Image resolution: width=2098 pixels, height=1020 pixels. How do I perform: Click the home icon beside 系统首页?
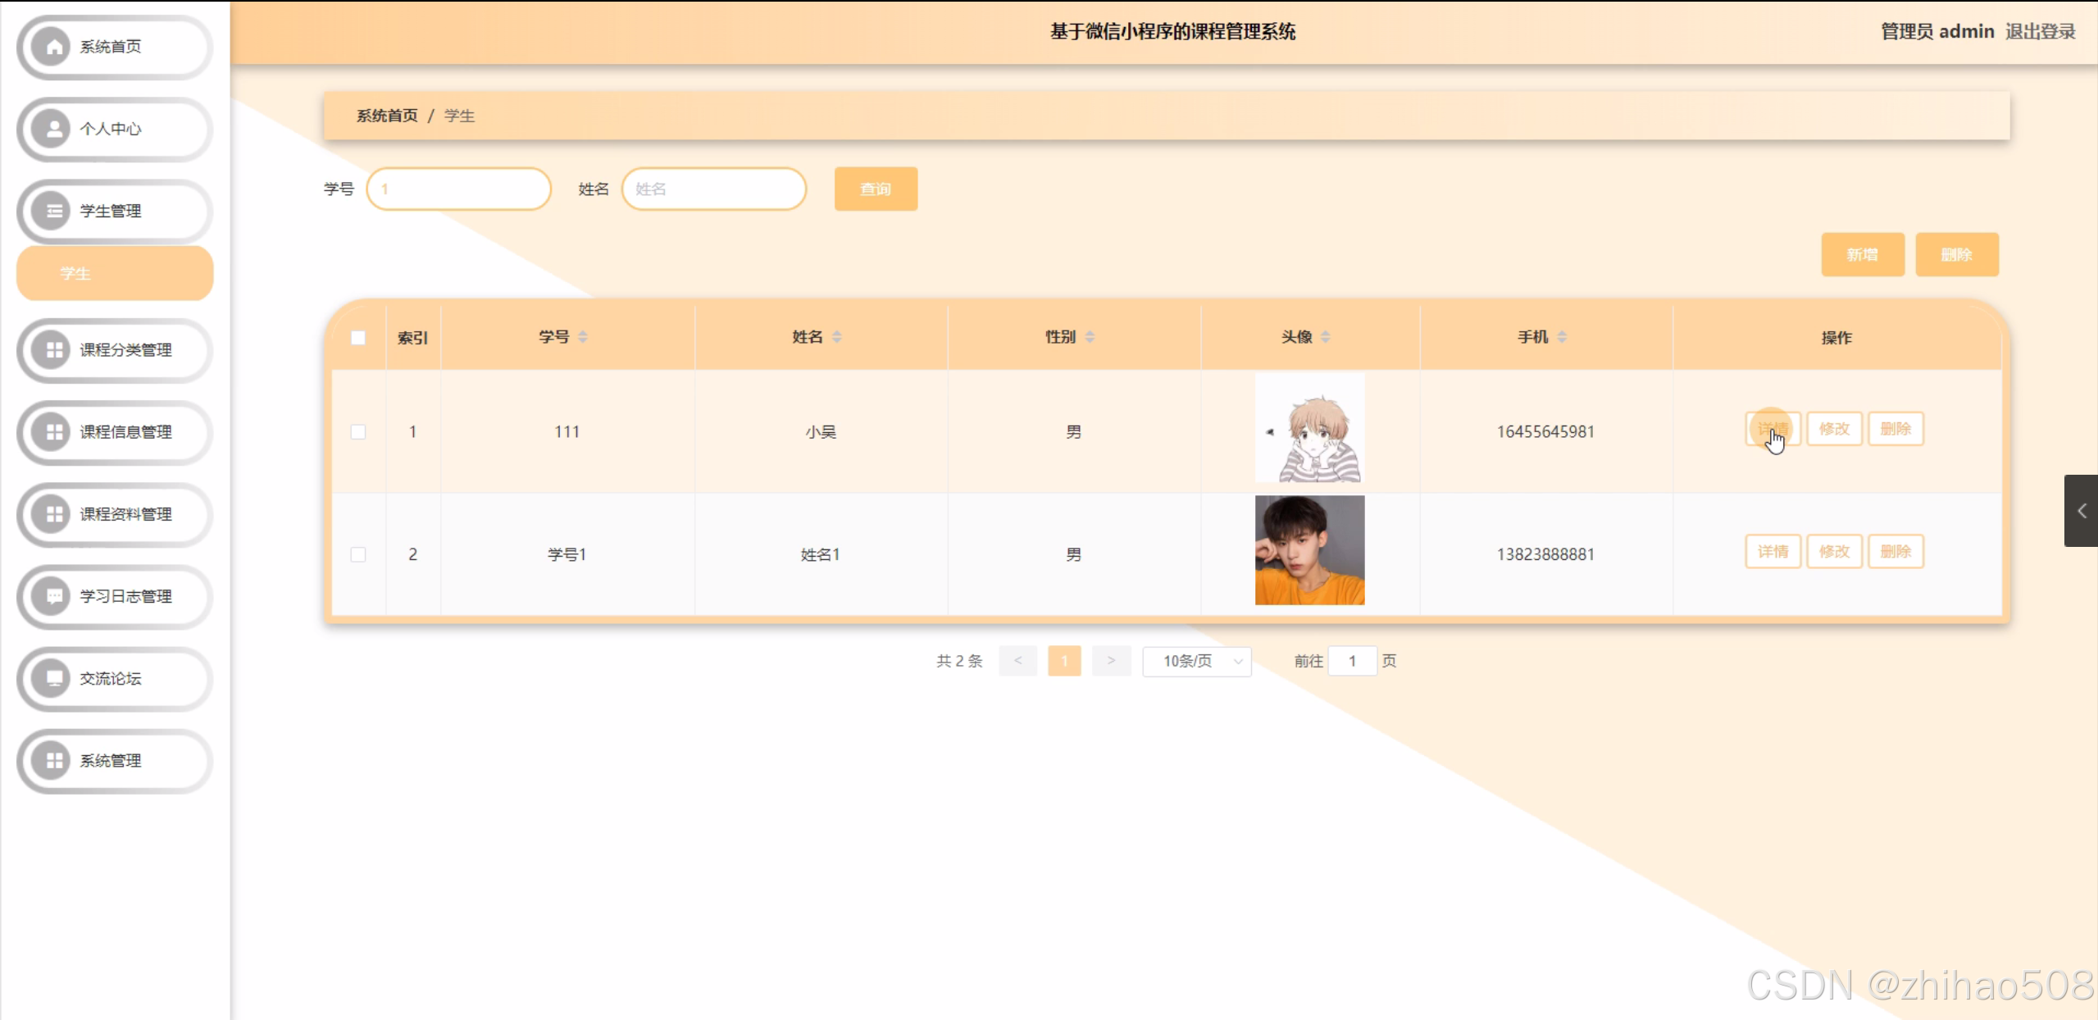coord(53,47)
